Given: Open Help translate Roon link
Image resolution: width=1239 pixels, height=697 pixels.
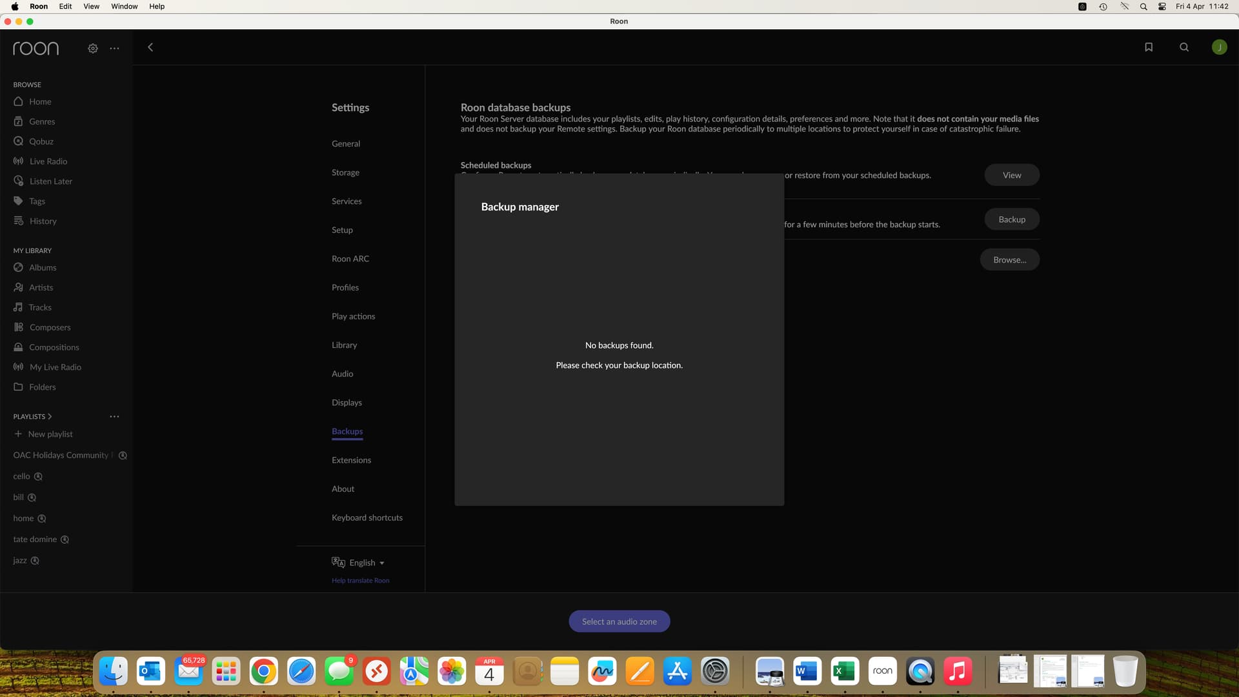Looking at the screenshot, I should (x=360, y=581).
